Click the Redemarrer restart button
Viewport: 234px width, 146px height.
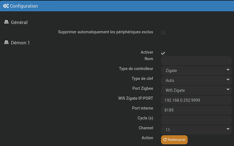pyautogui.click(x=174, y=140)
